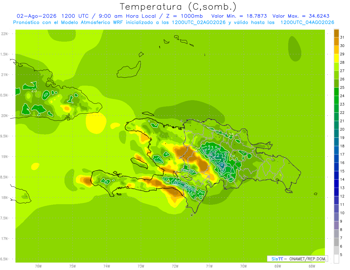Select the "Valor Max. = 34.6243" value
350x270 pixels.
[301, 16]
